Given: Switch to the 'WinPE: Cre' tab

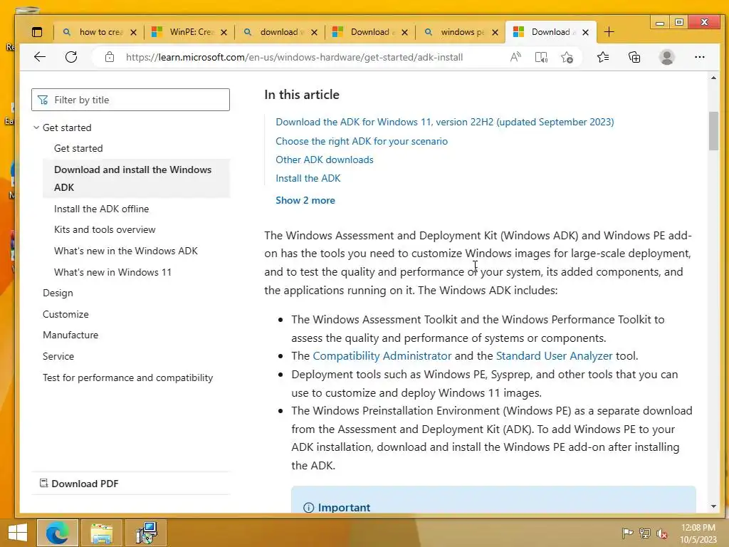Looking at the screenshot, I should click(190, 32).
